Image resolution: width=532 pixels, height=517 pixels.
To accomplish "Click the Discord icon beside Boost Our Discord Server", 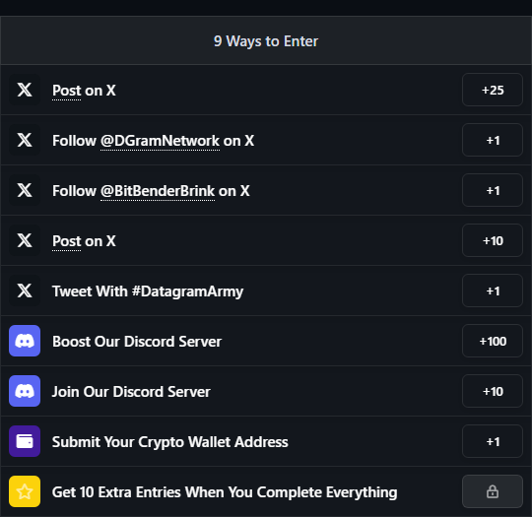I will 25,341.
